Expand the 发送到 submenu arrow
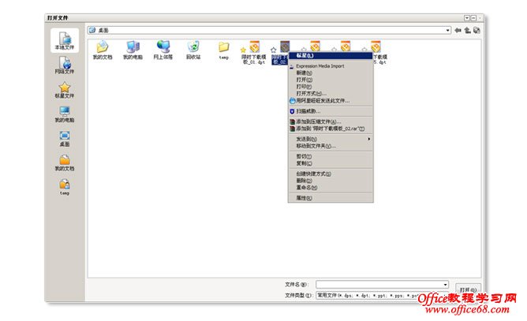Image resolution: width=527 pixels, height=321 pixels. pos(369,139)
